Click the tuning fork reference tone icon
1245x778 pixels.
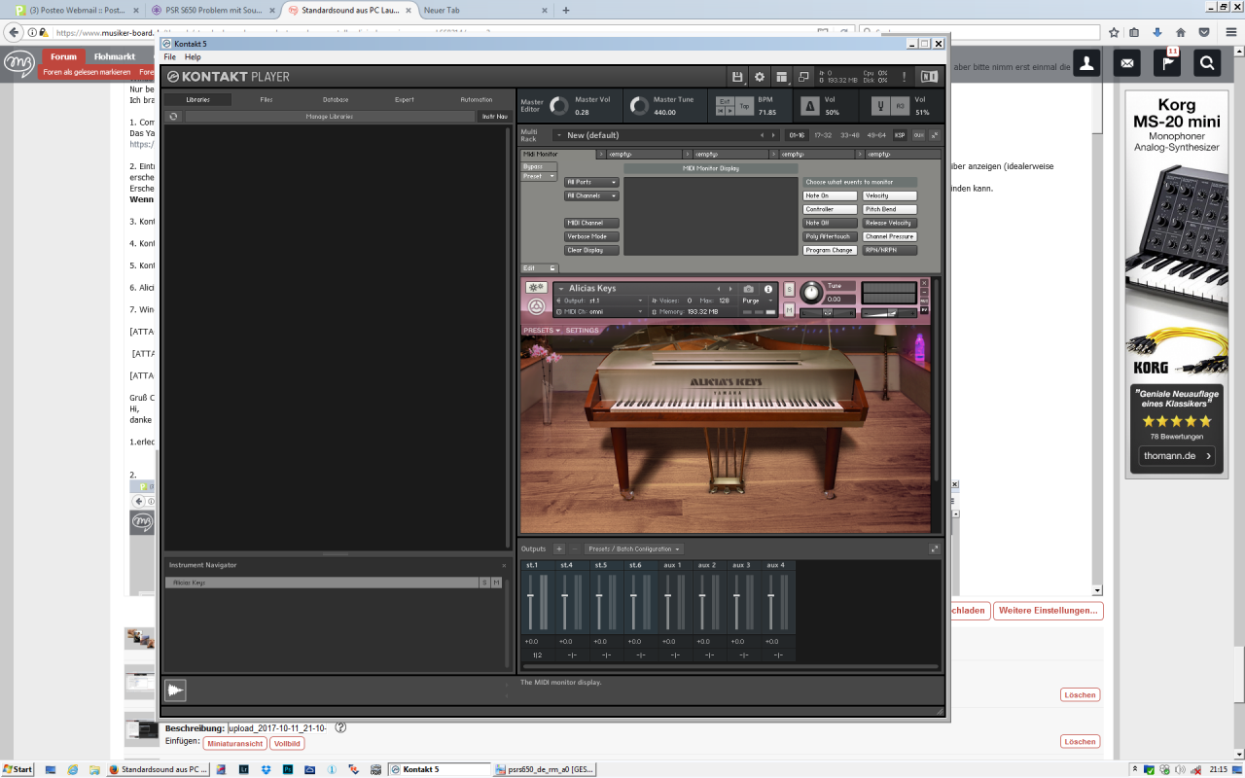879,106
